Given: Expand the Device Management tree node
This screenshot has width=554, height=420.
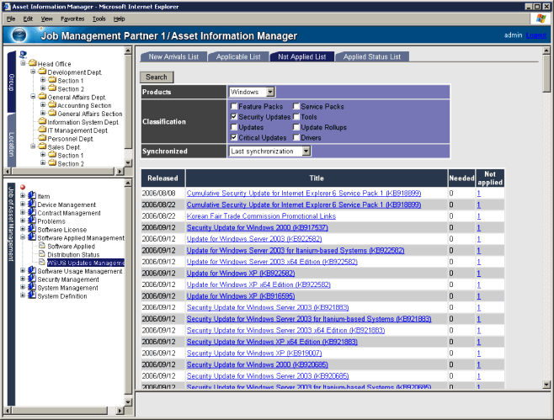Looking at the screenshot, I should coord(23,205).
